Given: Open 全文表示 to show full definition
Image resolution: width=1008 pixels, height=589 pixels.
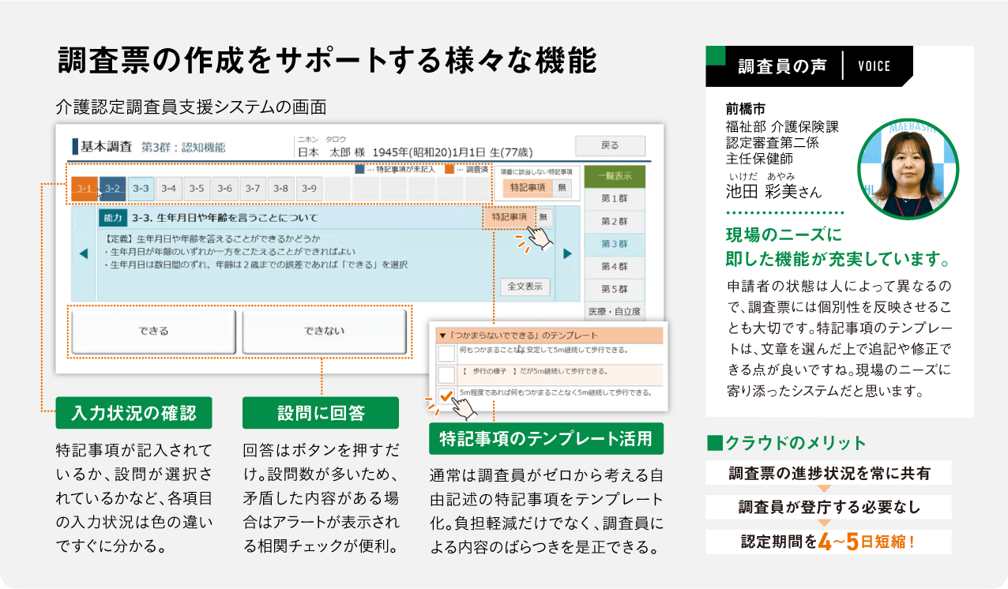Looking at the screenshot, I should (525, 287).
